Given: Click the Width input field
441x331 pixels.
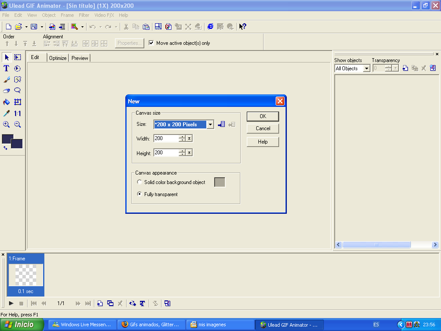Looking at the screenshot, I should click(166, 138).
